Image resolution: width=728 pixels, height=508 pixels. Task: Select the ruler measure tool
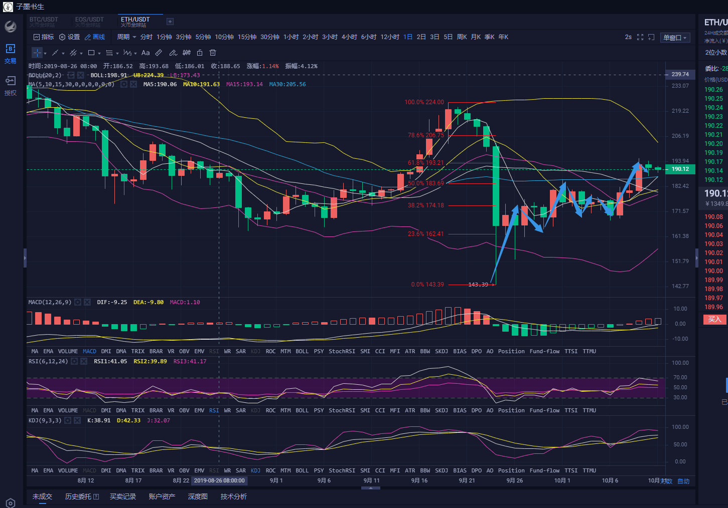tap(159, 53)
